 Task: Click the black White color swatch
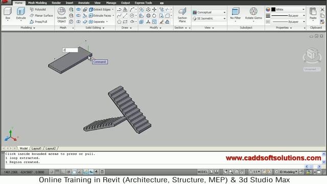click(273, 9)
